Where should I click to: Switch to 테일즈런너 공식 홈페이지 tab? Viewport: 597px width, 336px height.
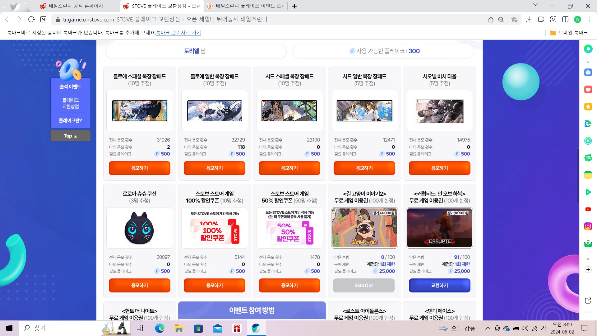pos(76,6)
